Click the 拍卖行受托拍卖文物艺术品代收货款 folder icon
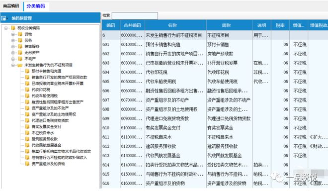 [27, 151]
